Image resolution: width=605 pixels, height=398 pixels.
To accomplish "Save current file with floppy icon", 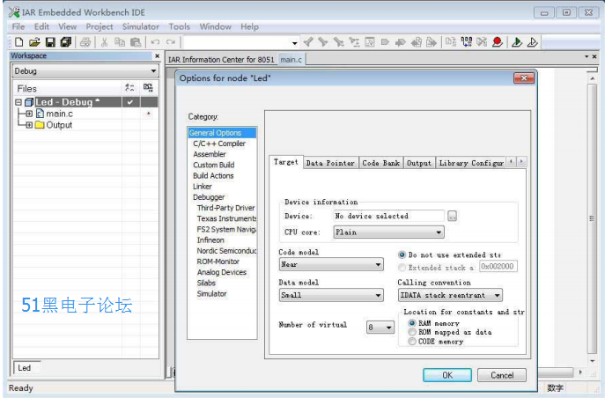I will (x=50, y=42).
